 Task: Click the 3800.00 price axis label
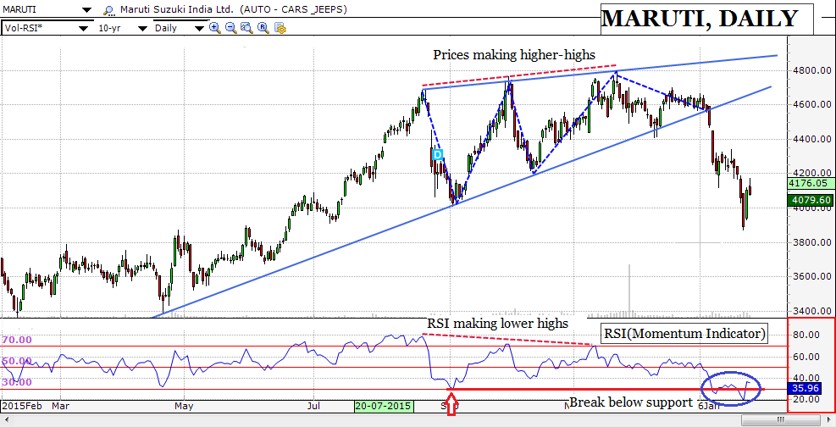811,242
